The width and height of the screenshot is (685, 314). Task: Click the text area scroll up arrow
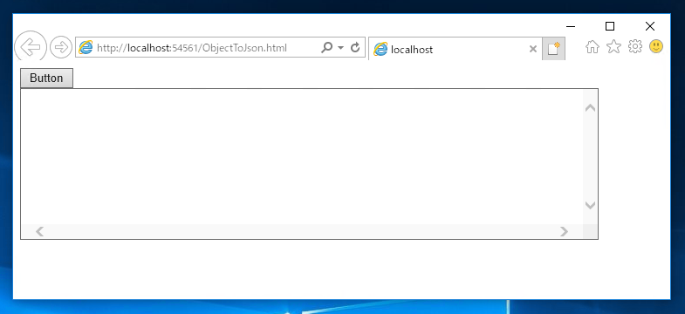coord(590,107)
